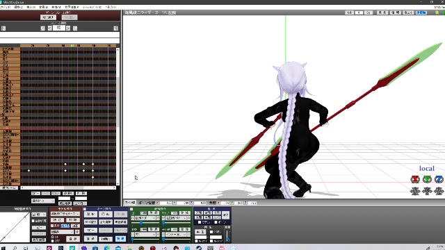445x250 pixels.
Task: Open the Help menu in menu bar
Action: 111,7
